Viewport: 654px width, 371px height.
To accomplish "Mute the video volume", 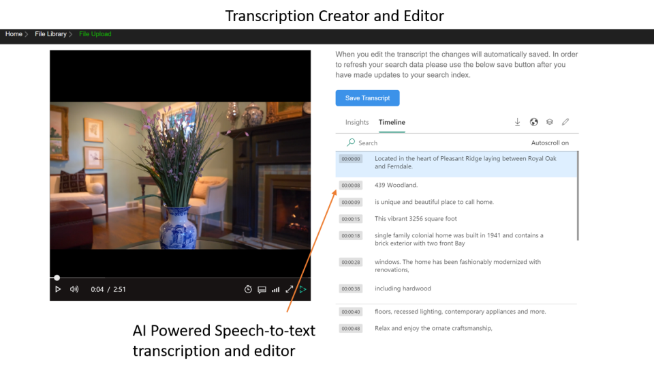I will tap(74, 289).
